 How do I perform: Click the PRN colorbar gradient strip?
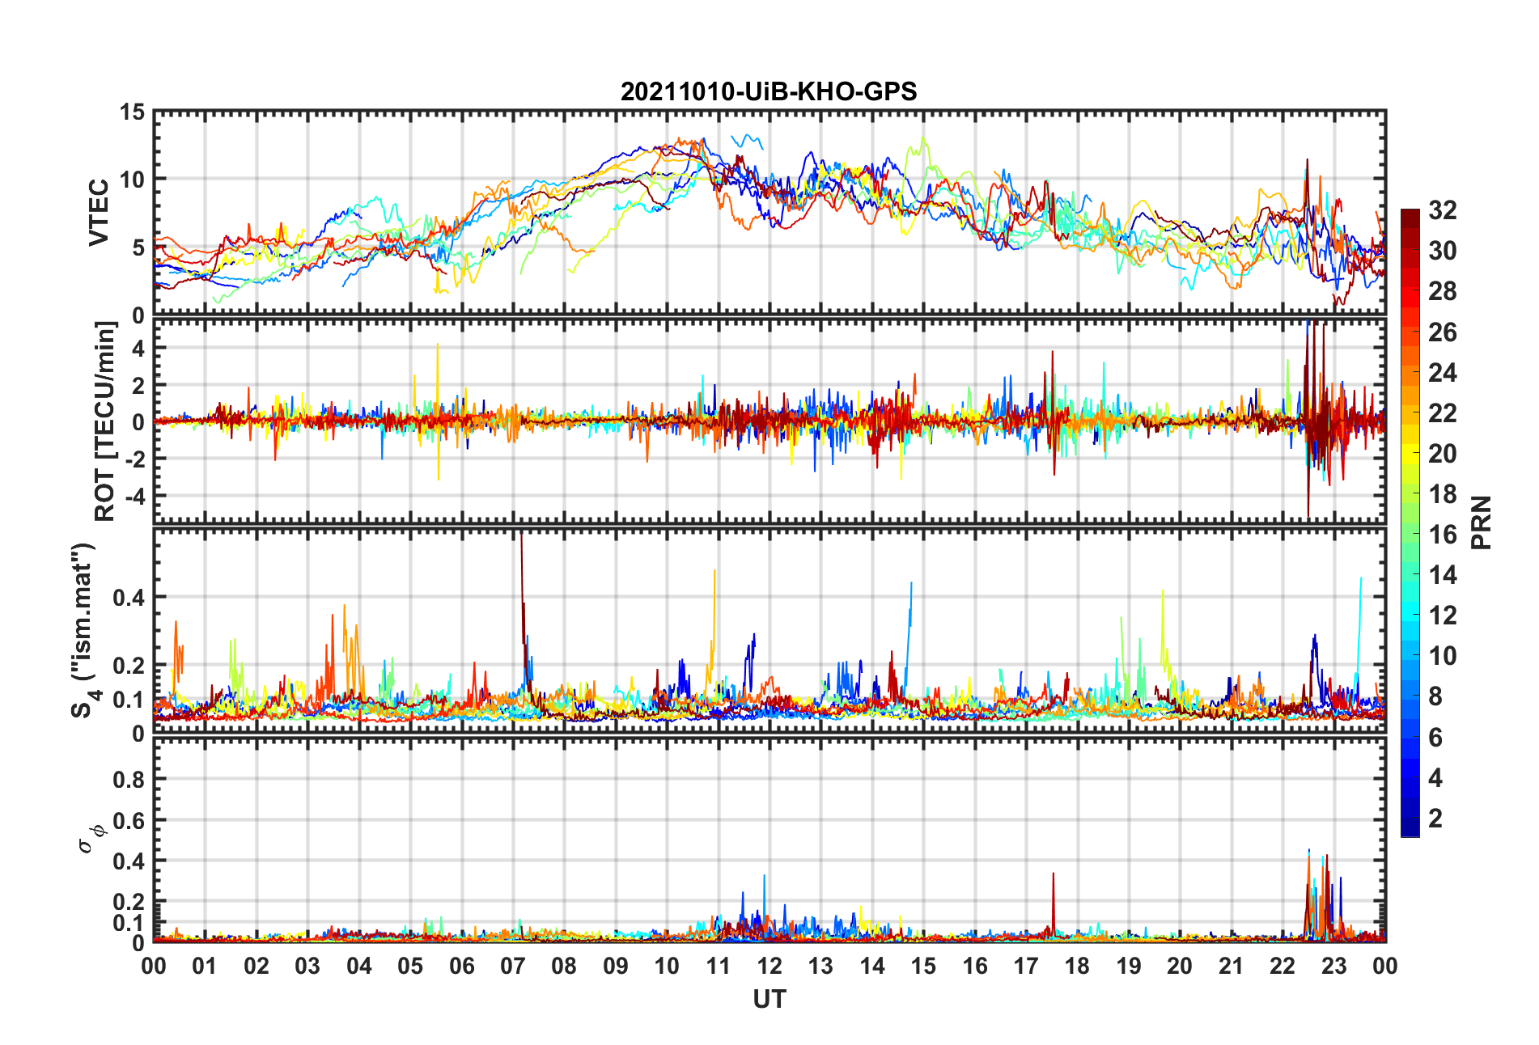(1410, 522)
